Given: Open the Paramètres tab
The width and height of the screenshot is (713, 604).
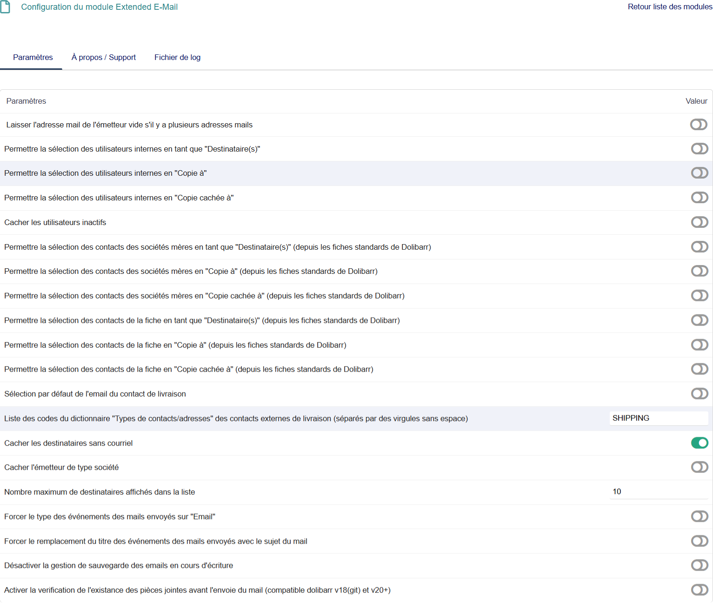Looking at the screenshot, I should pyautogui.click(x=33, y=57).
